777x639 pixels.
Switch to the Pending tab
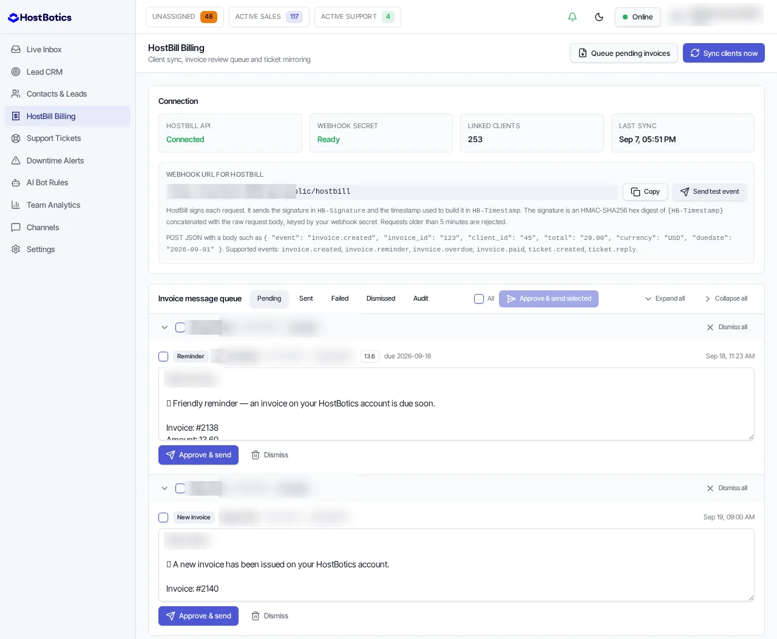(x=269, y=298)
